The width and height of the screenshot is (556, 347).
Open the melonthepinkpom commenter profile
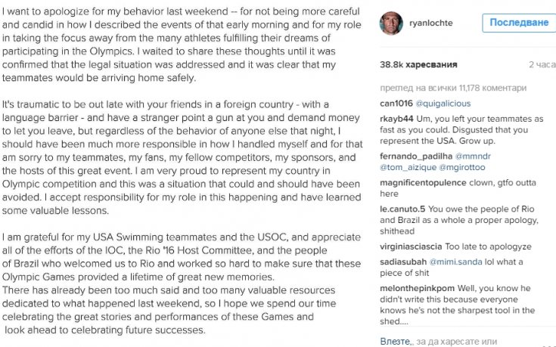417,289
